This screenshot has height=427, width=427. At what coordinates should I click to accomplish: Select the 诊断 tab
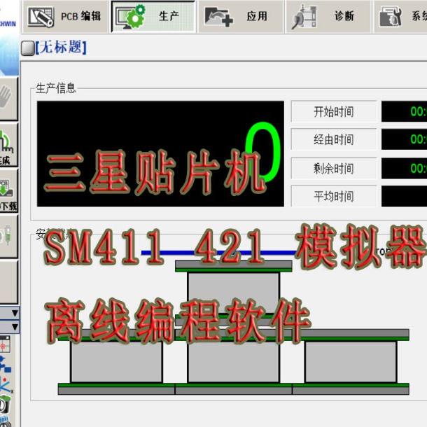[328, 16]
